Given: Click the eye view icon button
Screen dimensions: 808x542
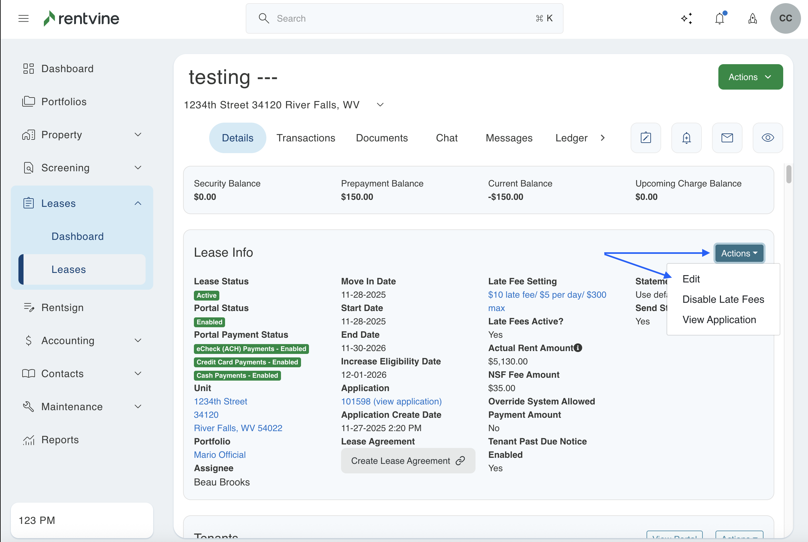Looking at the screenshot, I should click(768, 138).
